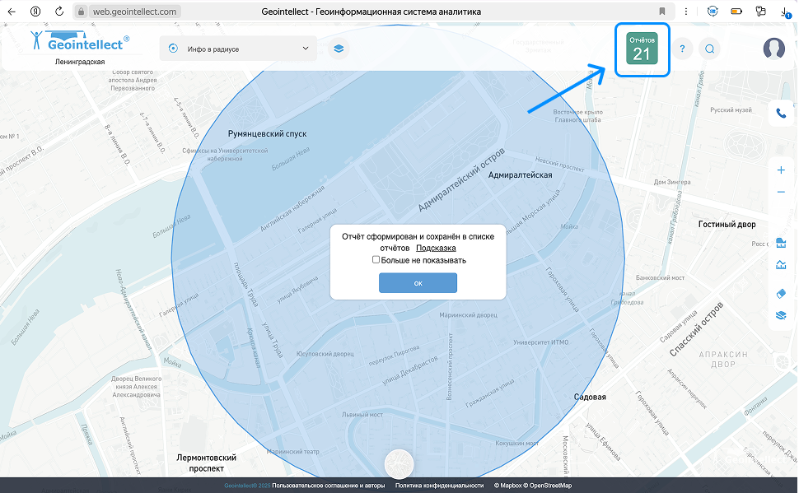Open the Подсказка hint link
This screenshot has height=493, width=799.
click(436, 248)
